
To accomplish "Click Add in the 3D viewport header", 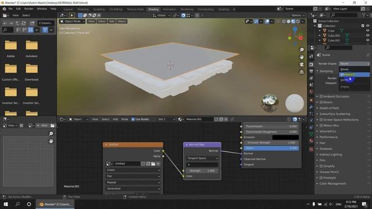I will [x=112, y=21].
